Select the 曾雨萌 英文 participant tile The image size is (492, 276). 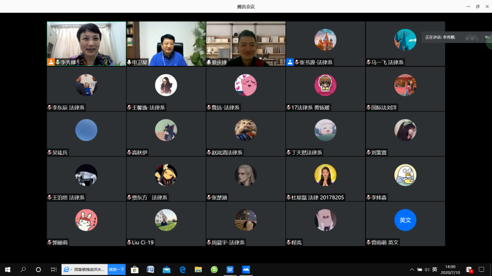405,223
